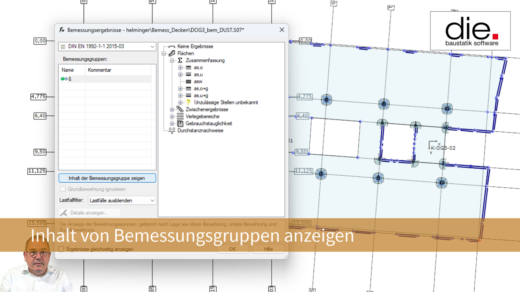
Task: Click the Keine Ergebnisse icon
Action: pyautogui.click(x=172, y=46)
